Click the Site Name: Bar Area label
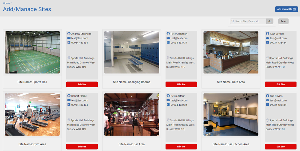The width and height of the screenshot is (300, 151). (132, 144)
